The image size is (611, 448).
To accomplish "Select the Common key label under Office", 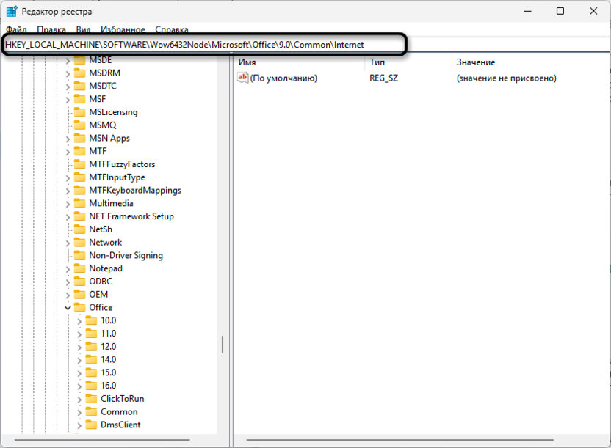I will tap(119, 411).
